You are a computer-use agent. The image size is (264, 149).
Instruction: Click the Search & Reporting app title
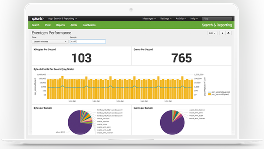(217, 25)
